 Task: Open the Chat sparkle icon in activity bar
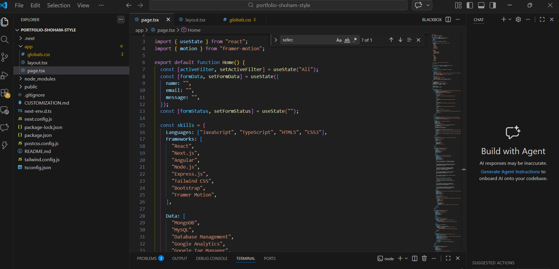pos(5,127)
